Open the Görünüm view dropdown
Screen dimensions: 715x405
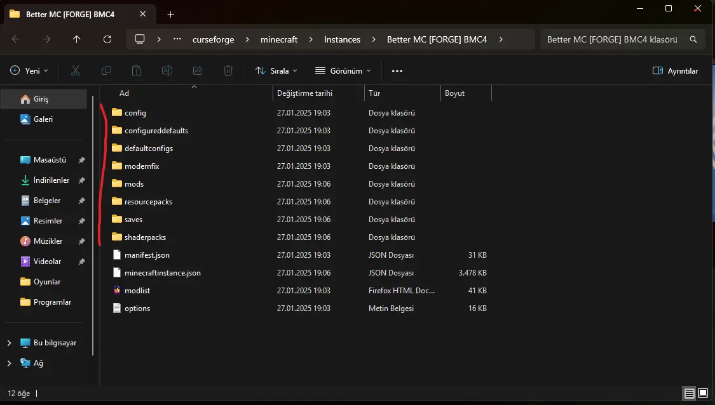click(x=343, y=70)
